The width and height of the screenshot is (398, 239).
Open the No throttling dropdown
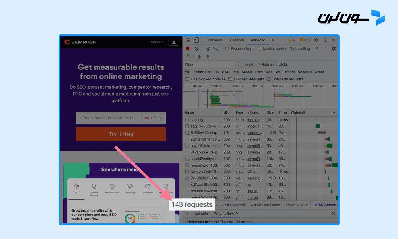(304, 48)
